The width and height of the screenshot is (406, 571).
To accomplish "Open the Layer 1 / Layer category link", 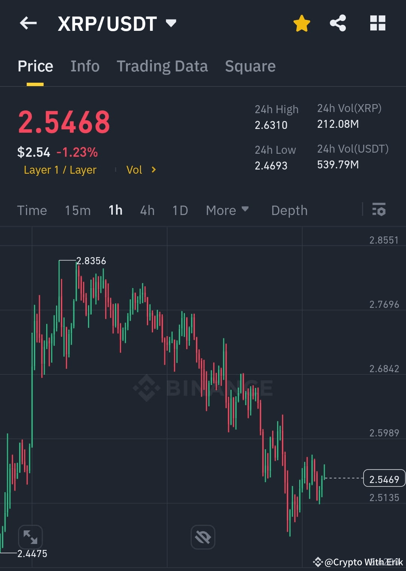I will tap(60, 170).
